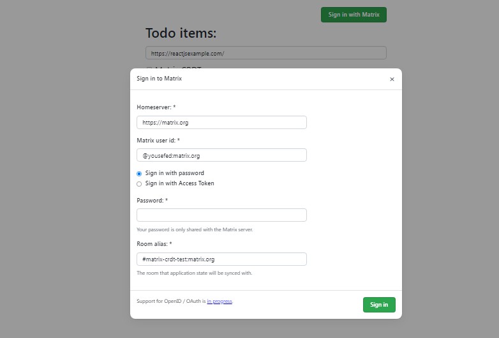
Task: Focus the Homeserver input field
Action: (221, 122)
